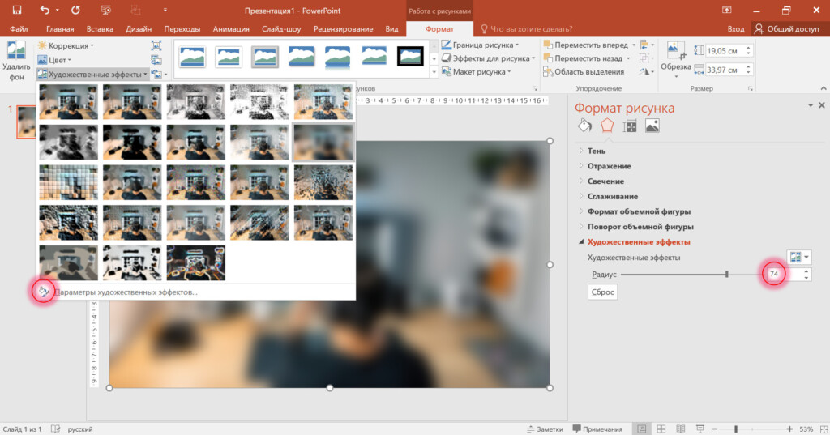This screenshot has width=830, height=435.
Task: Open the Цвет dropdown in the ribbon
Action: 59,59
